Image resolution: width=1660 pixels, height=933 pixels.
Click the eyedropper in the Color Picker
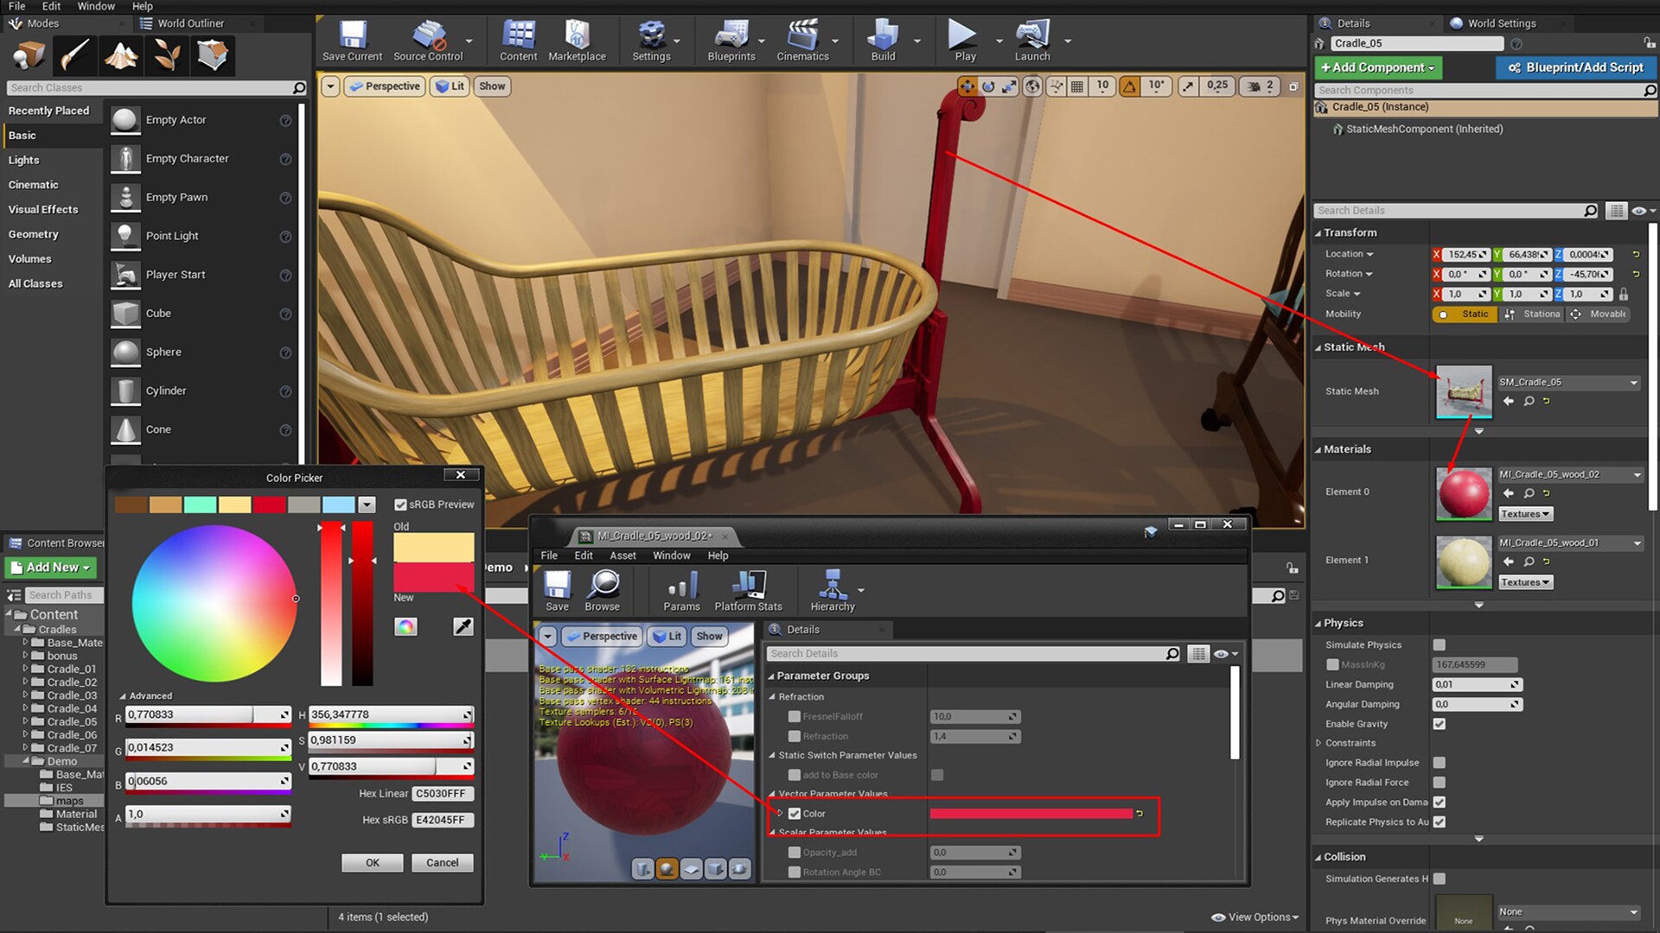463,626
